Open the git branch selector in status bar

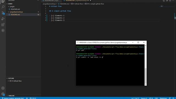(13, 98)
